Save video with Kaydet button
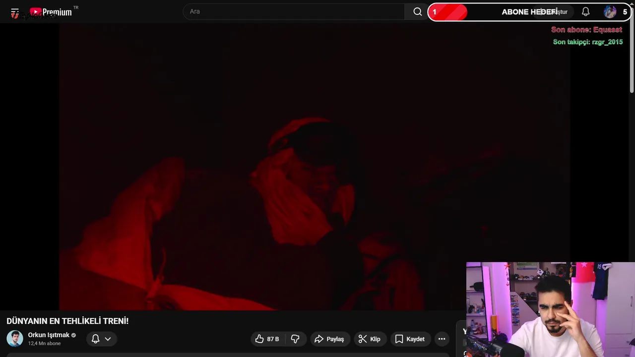The image size is (635, 357). click(410, 339)
